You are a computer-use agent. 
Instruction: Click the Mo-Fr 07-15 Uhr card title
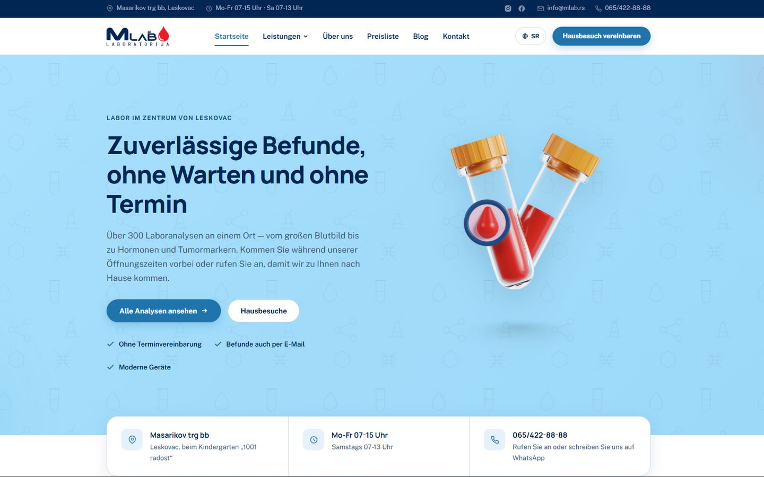tap(360, 435)
